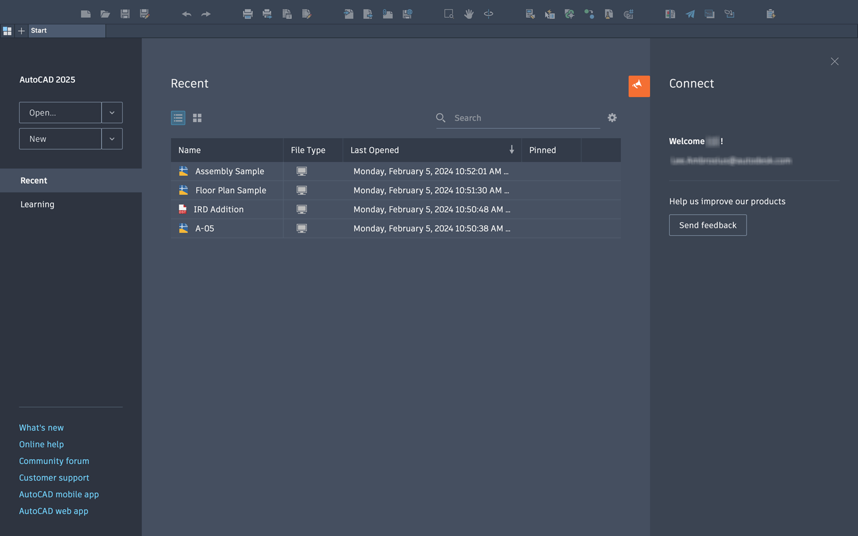Sort by Last Opened column header

[x=432, y=150]
